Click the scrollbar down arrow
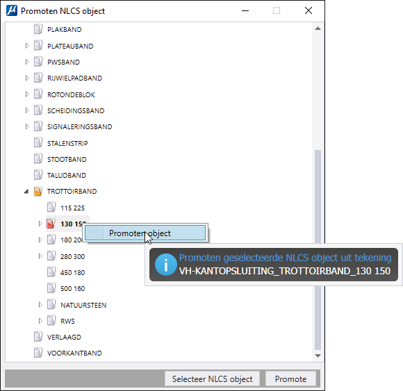 318,356
